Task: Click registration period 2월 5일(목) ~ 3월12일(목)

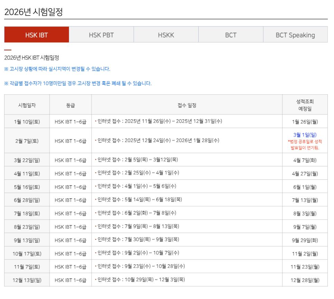Action: 137,160
